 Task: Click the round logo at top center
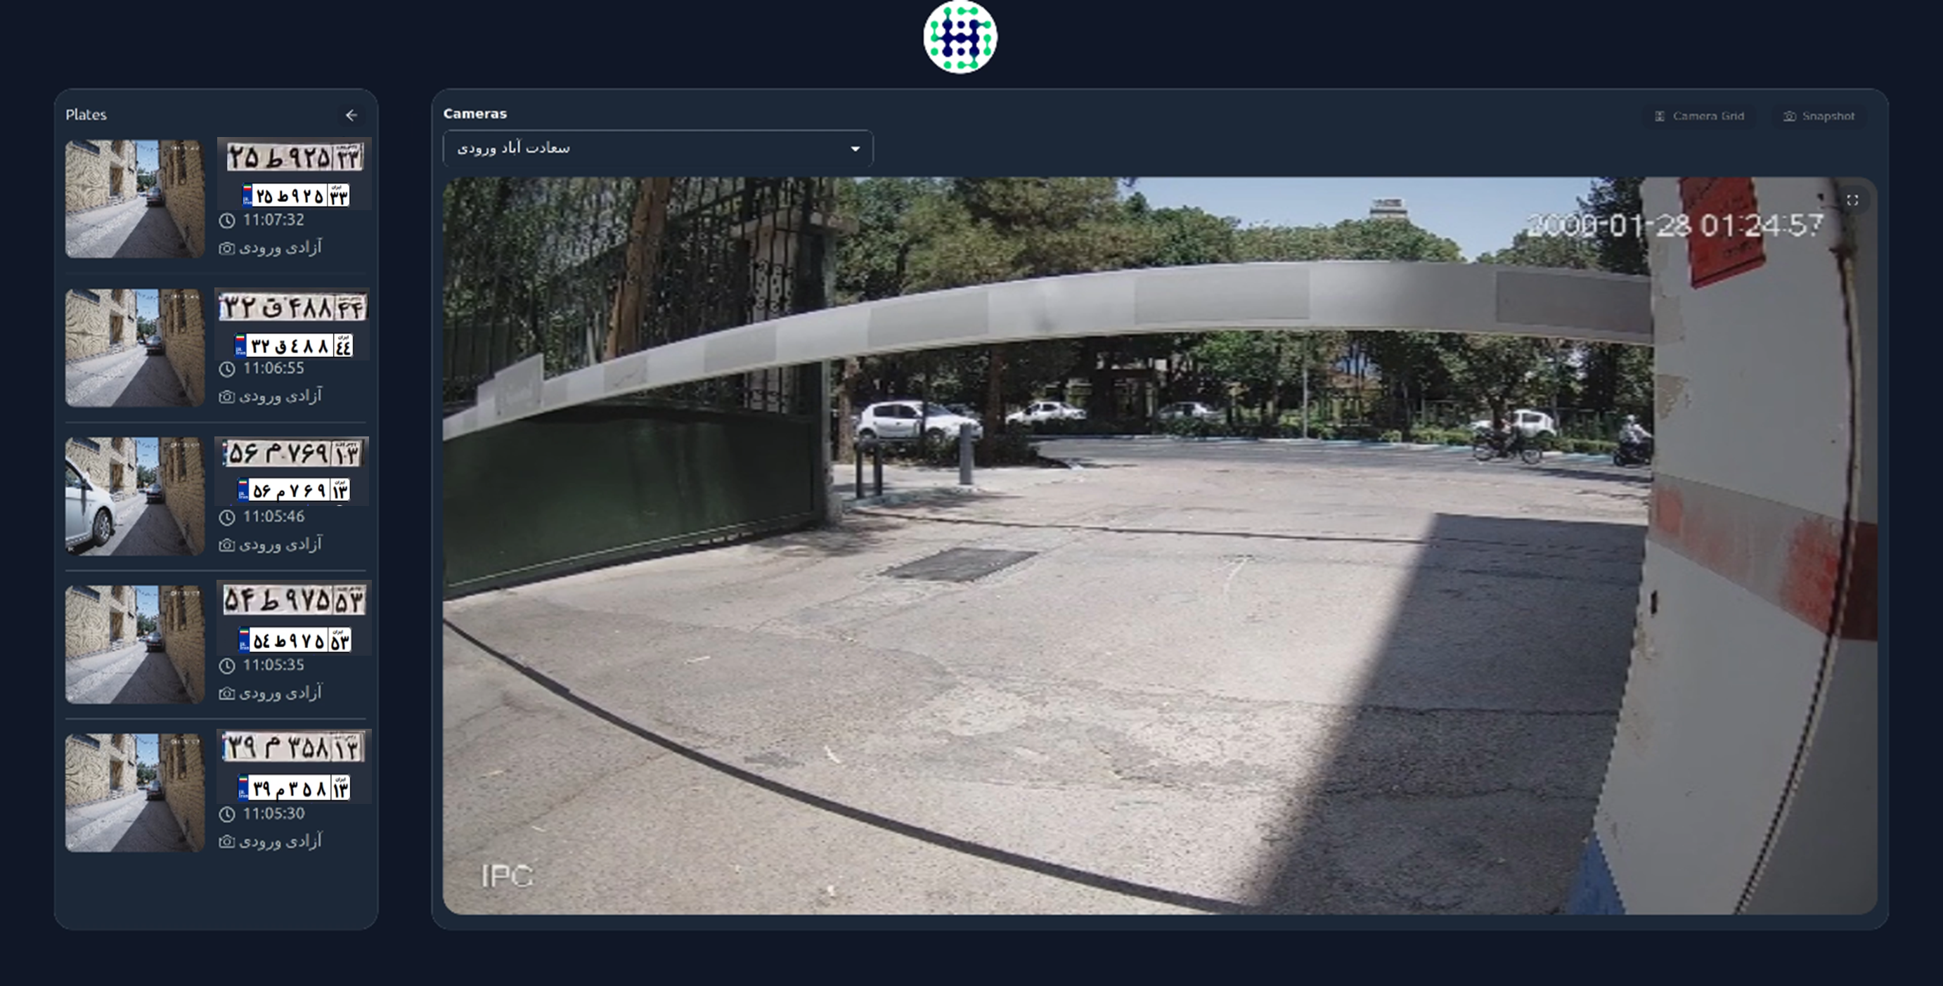(x=960, y=37)
